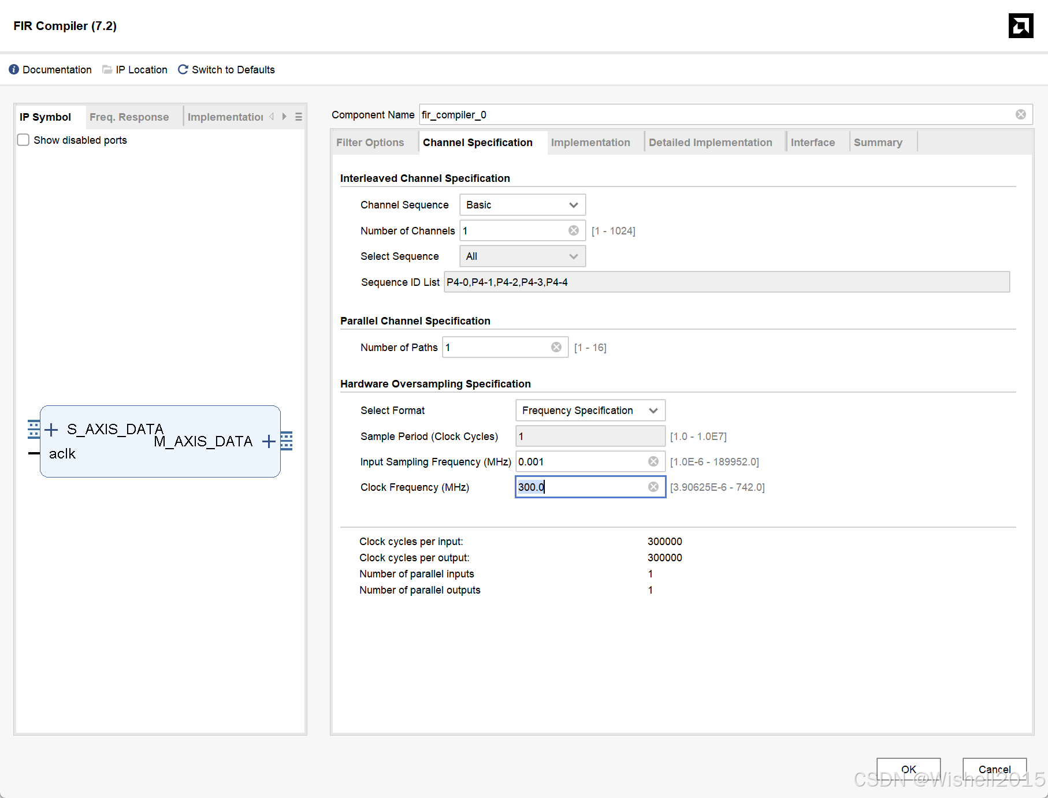
Task: Click the Number of parallel outputs label
Action: click(420, 590)
